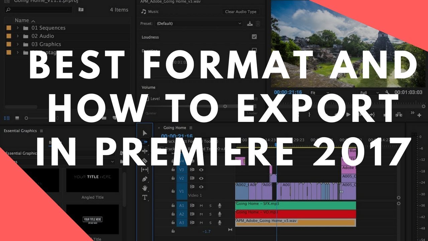Click the Clear Audio Type button
The height and width of the screenshot is (241, 428).
point(240,12)
